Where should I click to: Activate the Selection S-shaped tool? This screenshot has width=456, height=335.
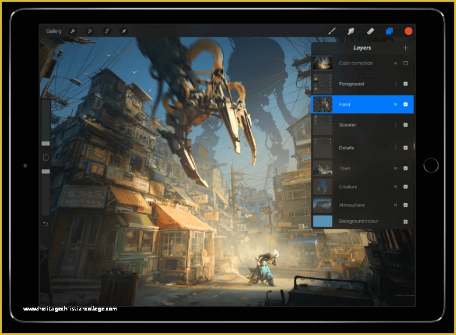pyautogui.click(x=107, y=31)
